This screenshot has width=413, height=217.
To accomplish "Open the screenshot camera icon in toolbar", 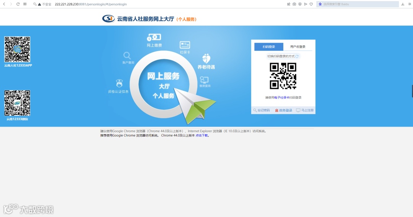I will (294, 4).
